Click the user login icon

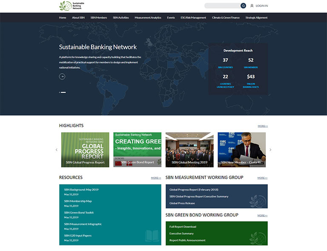(x=252, y=6)
